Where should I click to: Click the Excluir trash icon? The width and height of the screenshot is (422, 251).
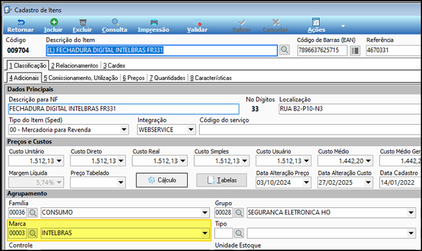[x=83, y=22]
